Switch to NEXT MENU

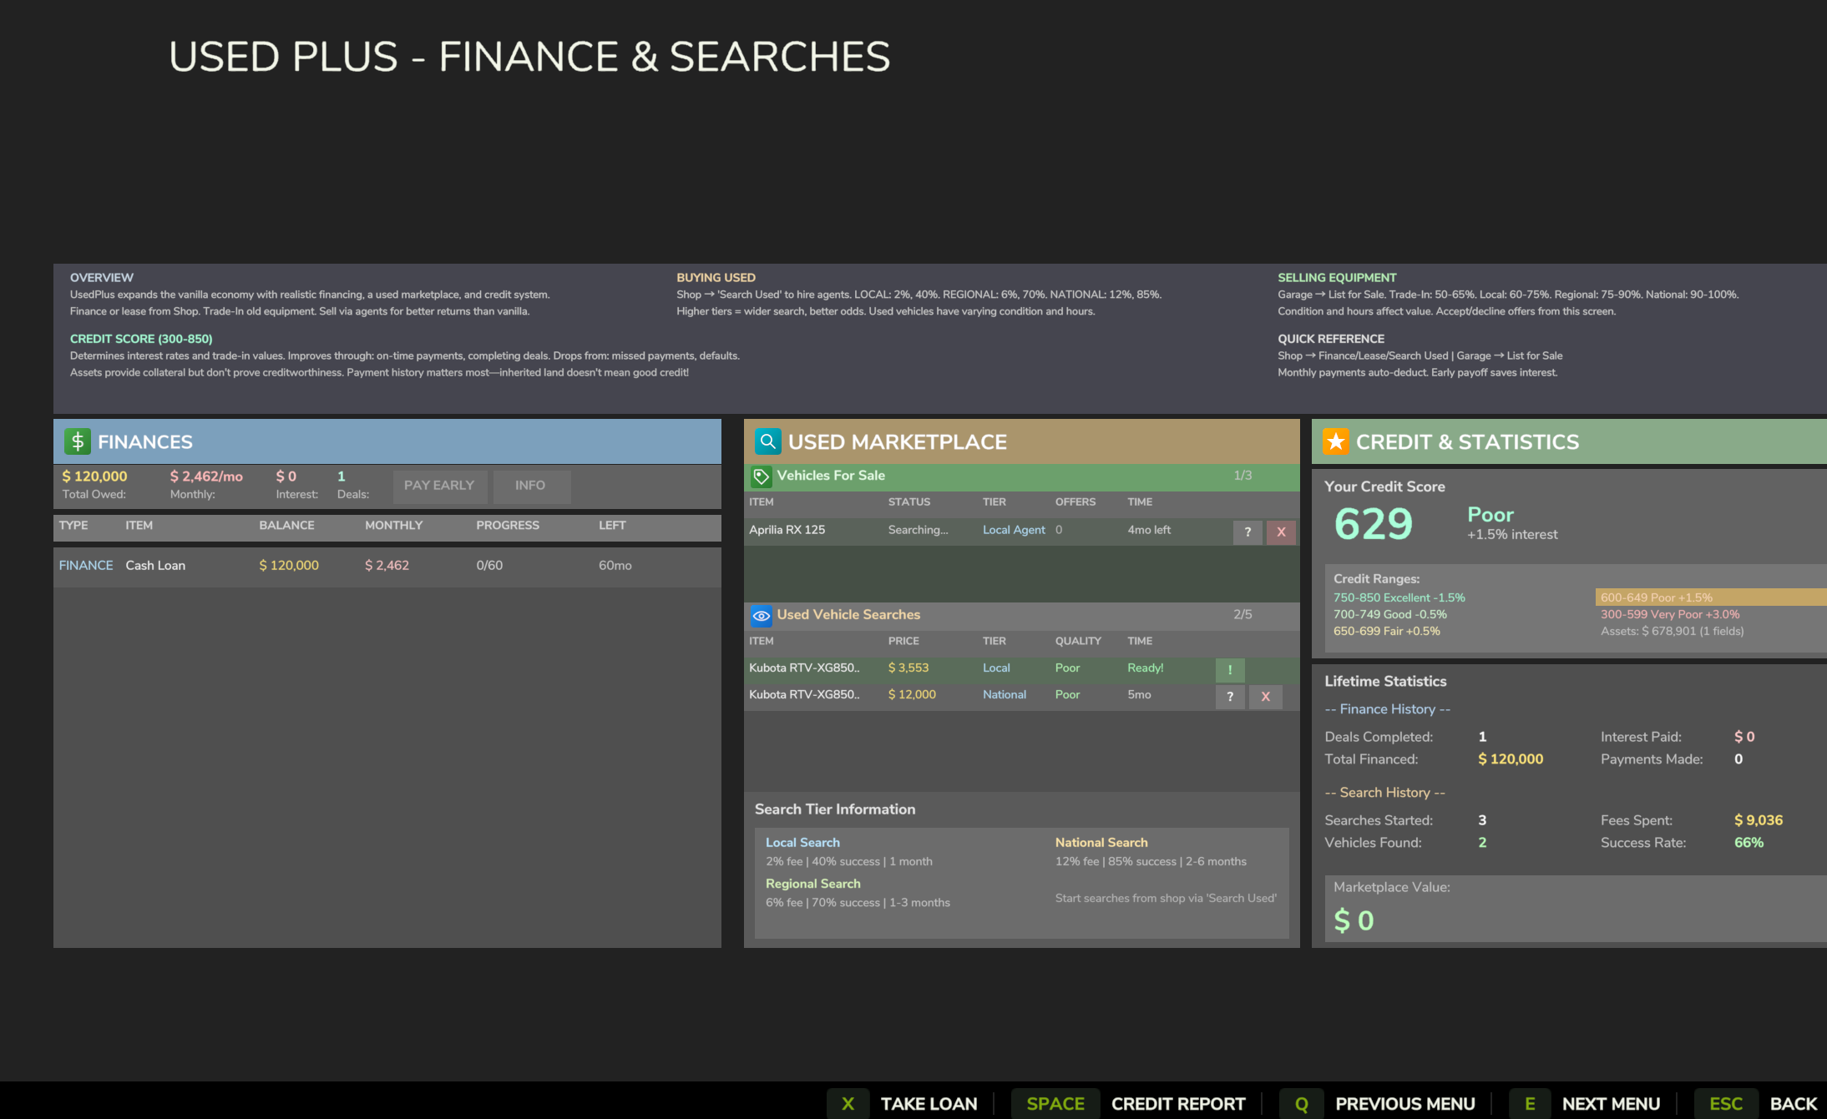tap(1611, 1103)
